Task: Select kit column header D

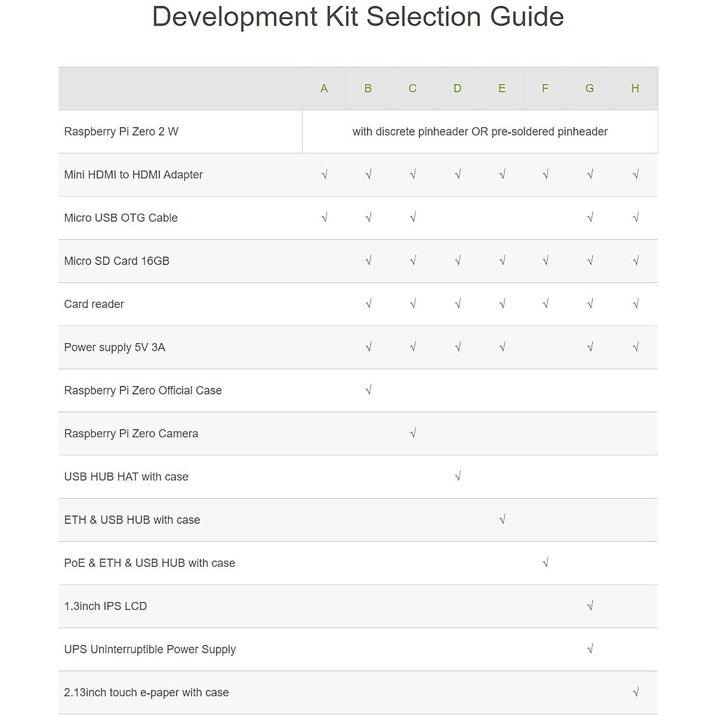Action: [x=457, y=88]
